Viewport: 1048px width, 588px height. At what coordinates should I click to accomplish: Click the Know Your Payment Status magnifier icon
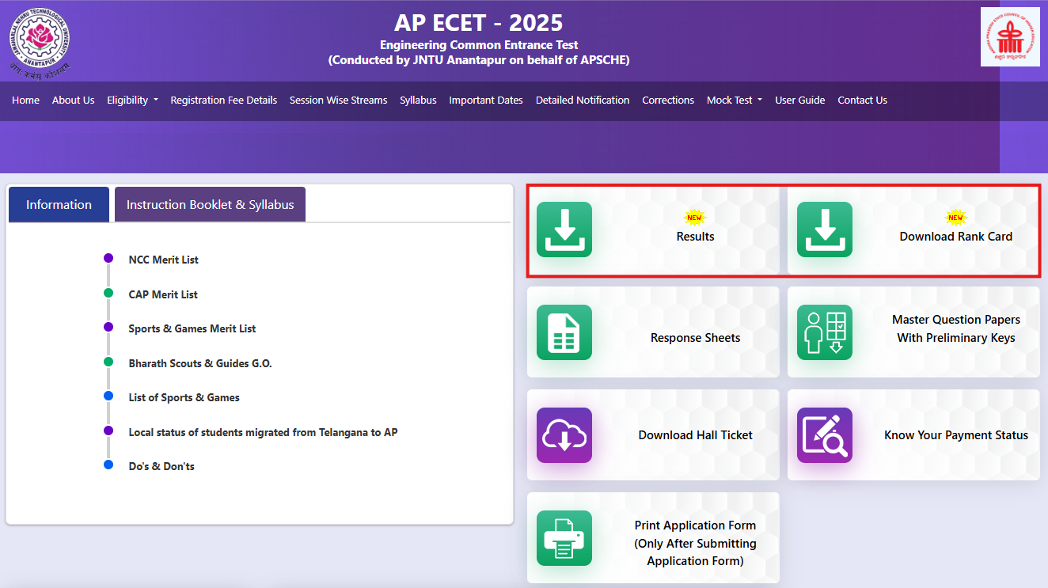(825, 435)
